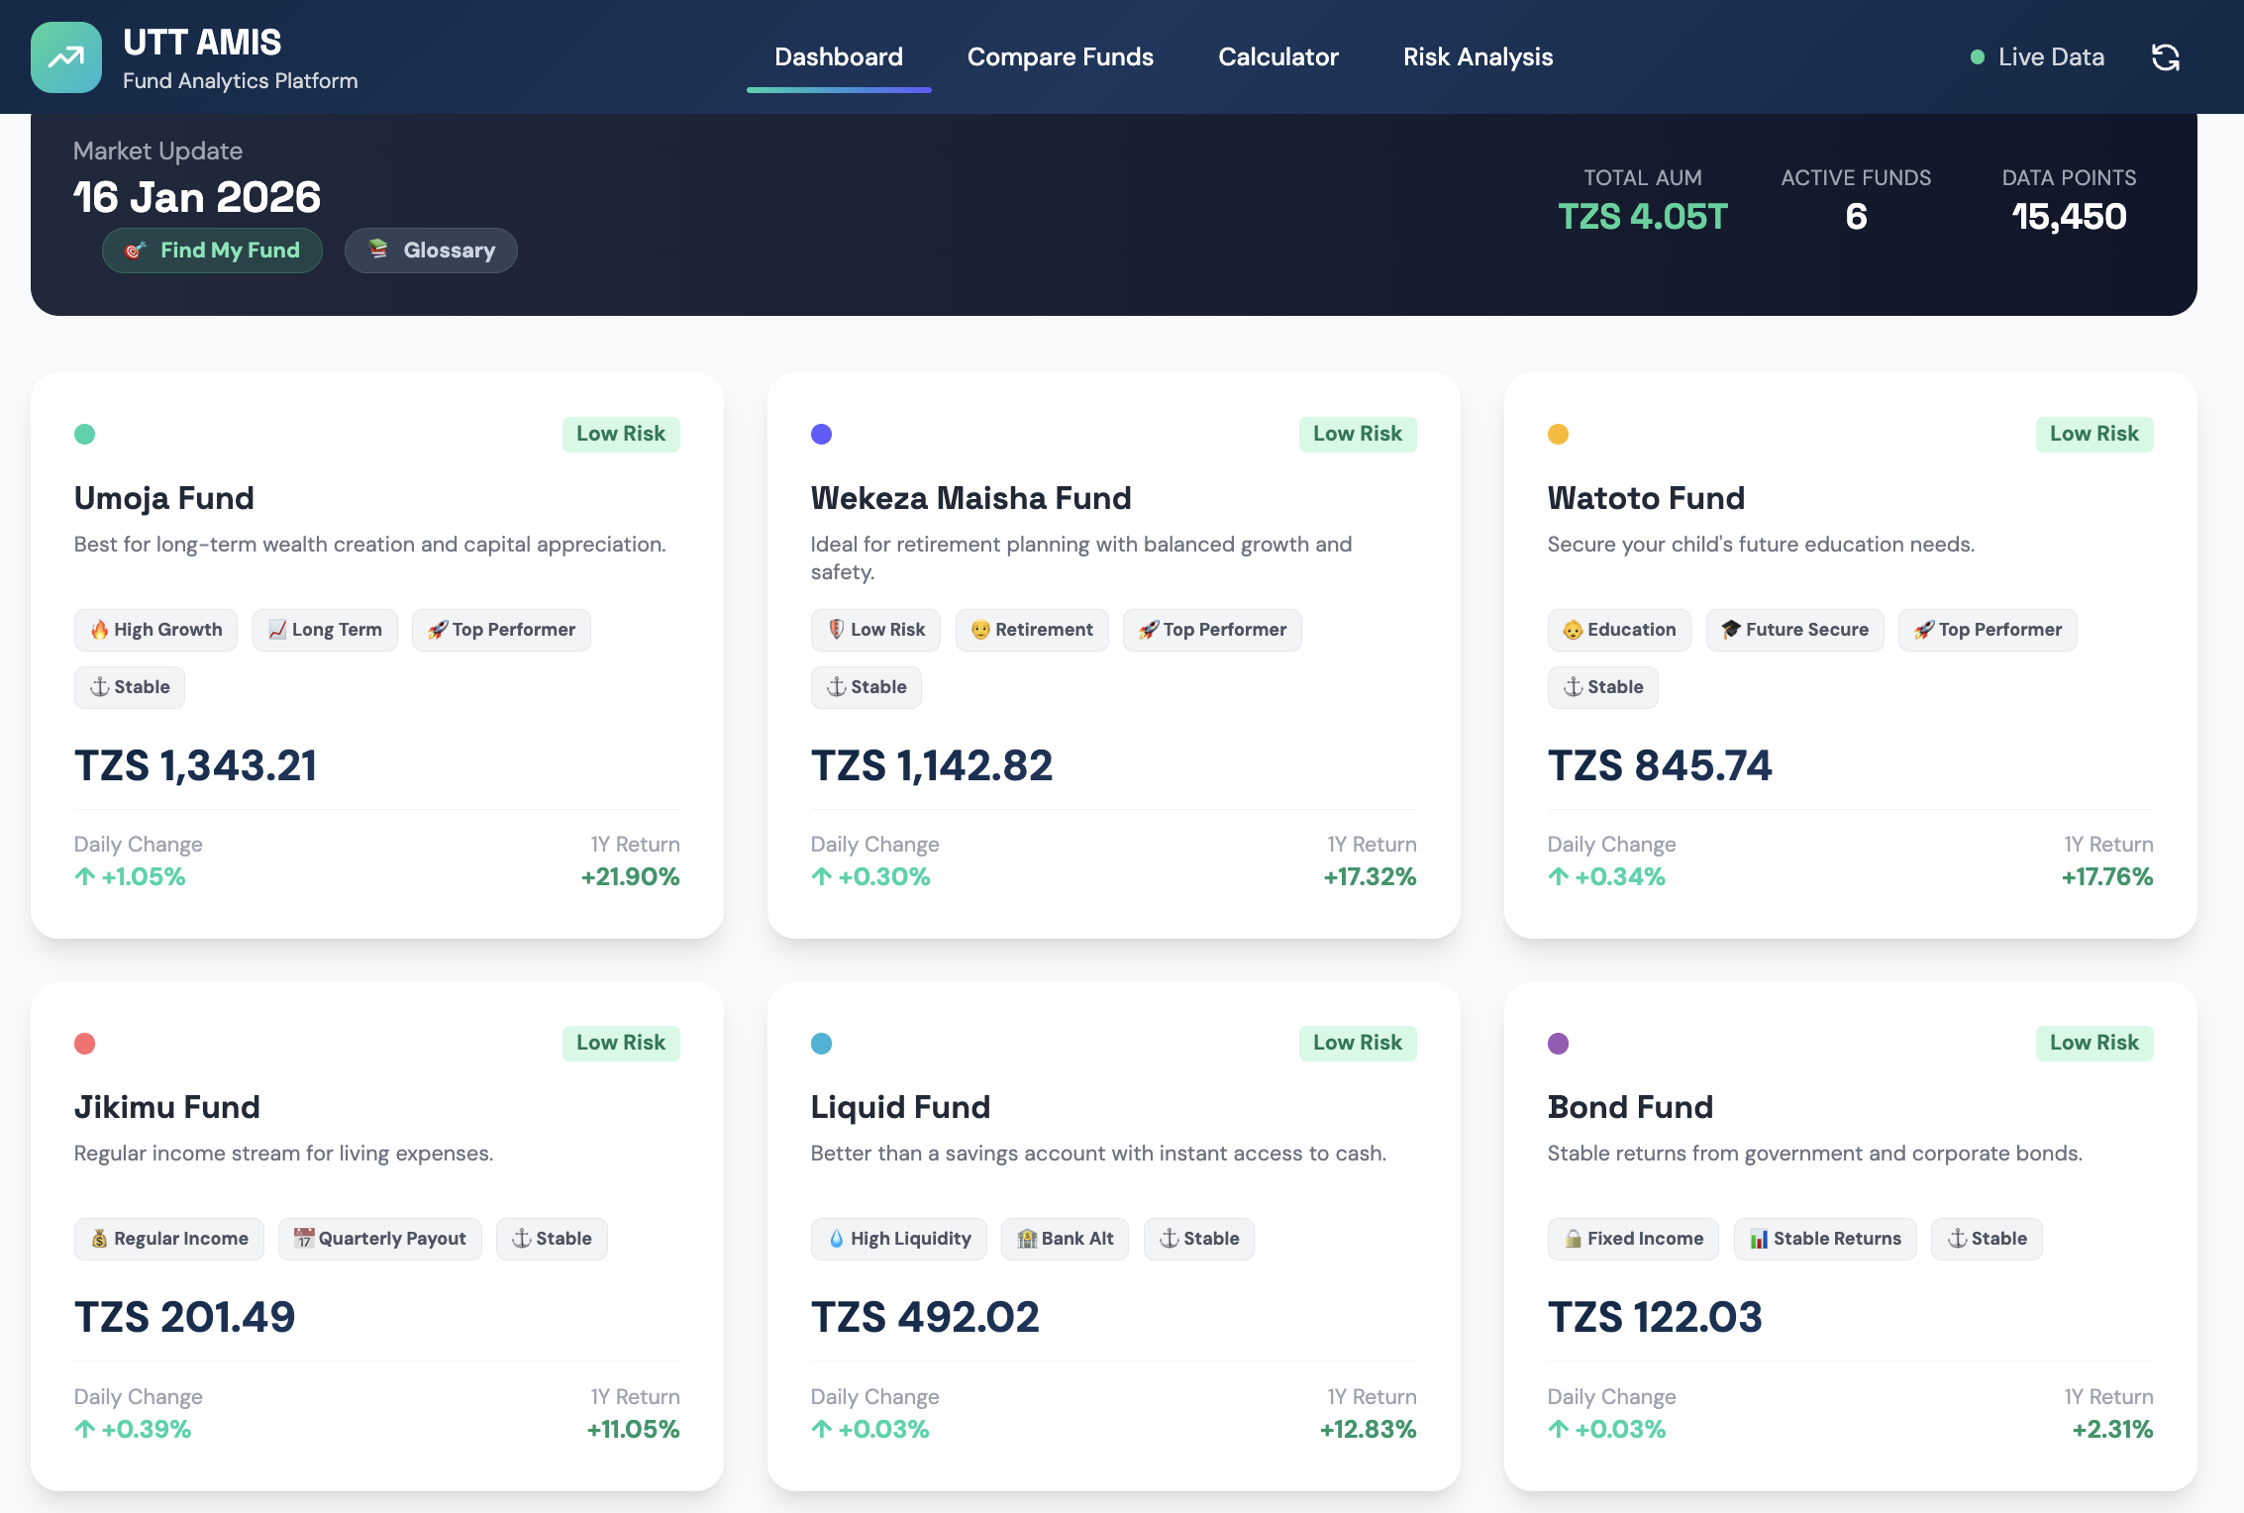Click the purple status dot on Bond Fund card
The width and height of the screenshot is (2244, 1513).
point(1560,1044)
